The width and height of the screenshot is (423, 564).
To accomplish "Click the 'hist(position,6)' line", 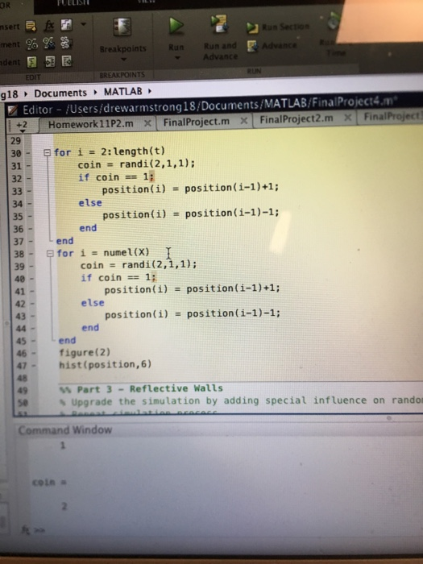I will (x=105, y=365).
